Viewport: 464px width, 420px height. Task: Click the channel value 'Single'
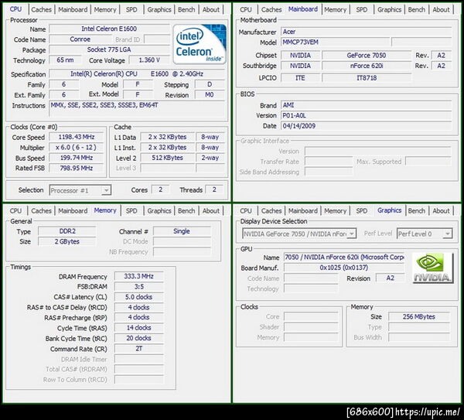pos(182,231)
